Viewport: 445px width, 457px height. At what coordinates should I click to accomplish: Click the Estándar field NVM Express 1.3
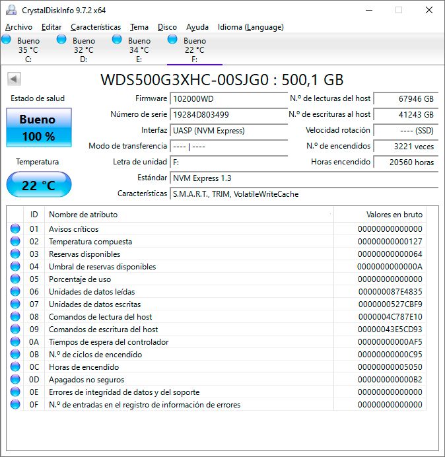tap(304, 178)
